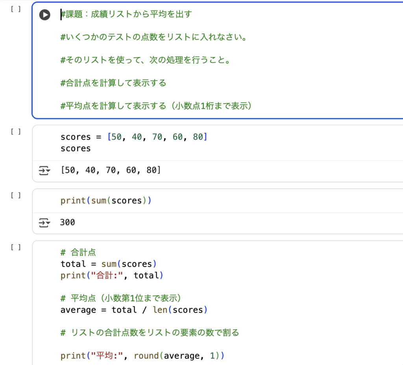Place cursor in 'average = total / len(scores)' line
The height and width of the screenshot is (365, 403).
click(134, 310)
